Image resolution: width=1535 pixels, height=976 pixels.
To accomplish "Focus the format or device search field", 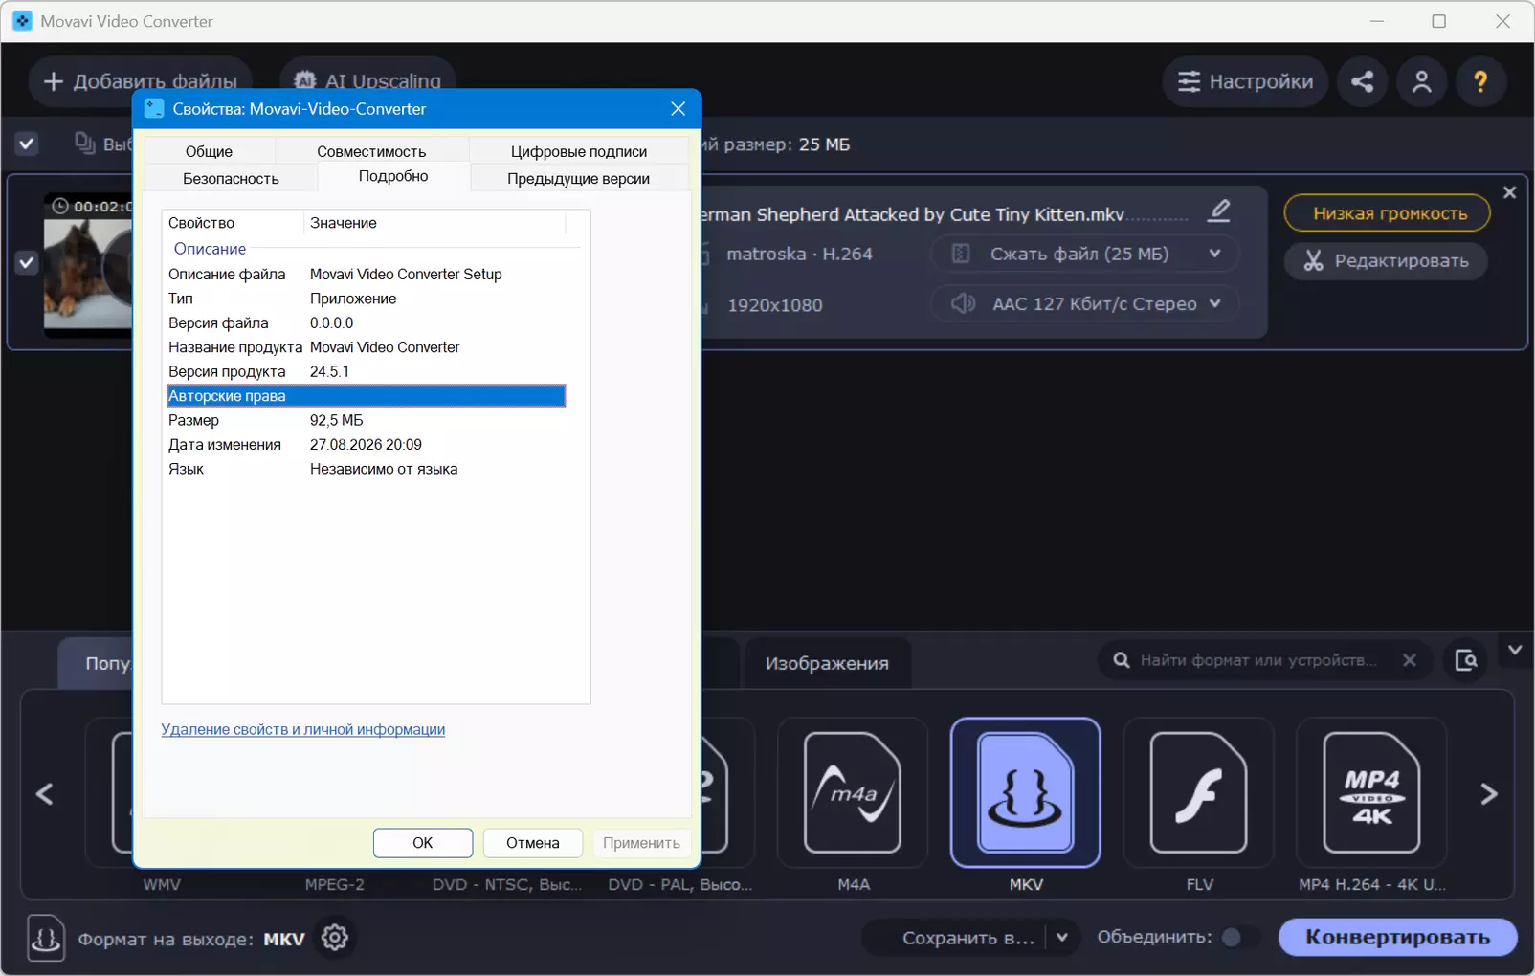I will click(1257, 660).
